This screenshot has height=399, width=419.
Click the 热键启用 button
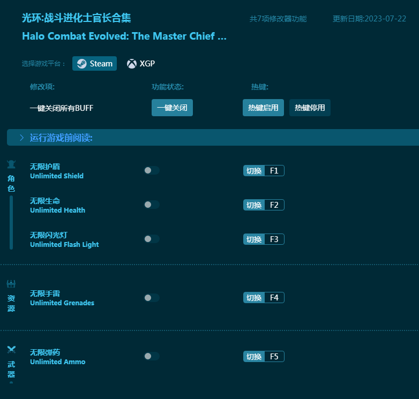pos(263,108)
